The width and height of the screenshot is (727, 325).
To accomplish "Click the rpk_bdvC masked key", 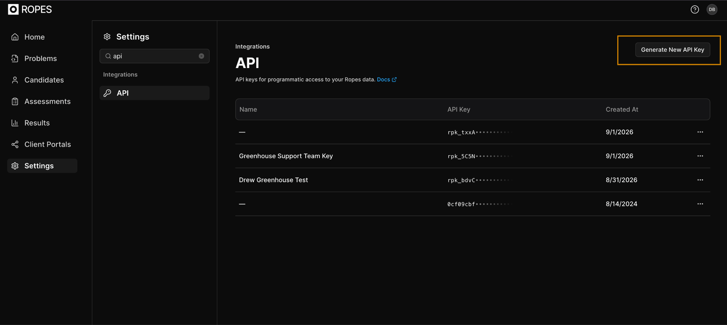I will click(479, 180).
